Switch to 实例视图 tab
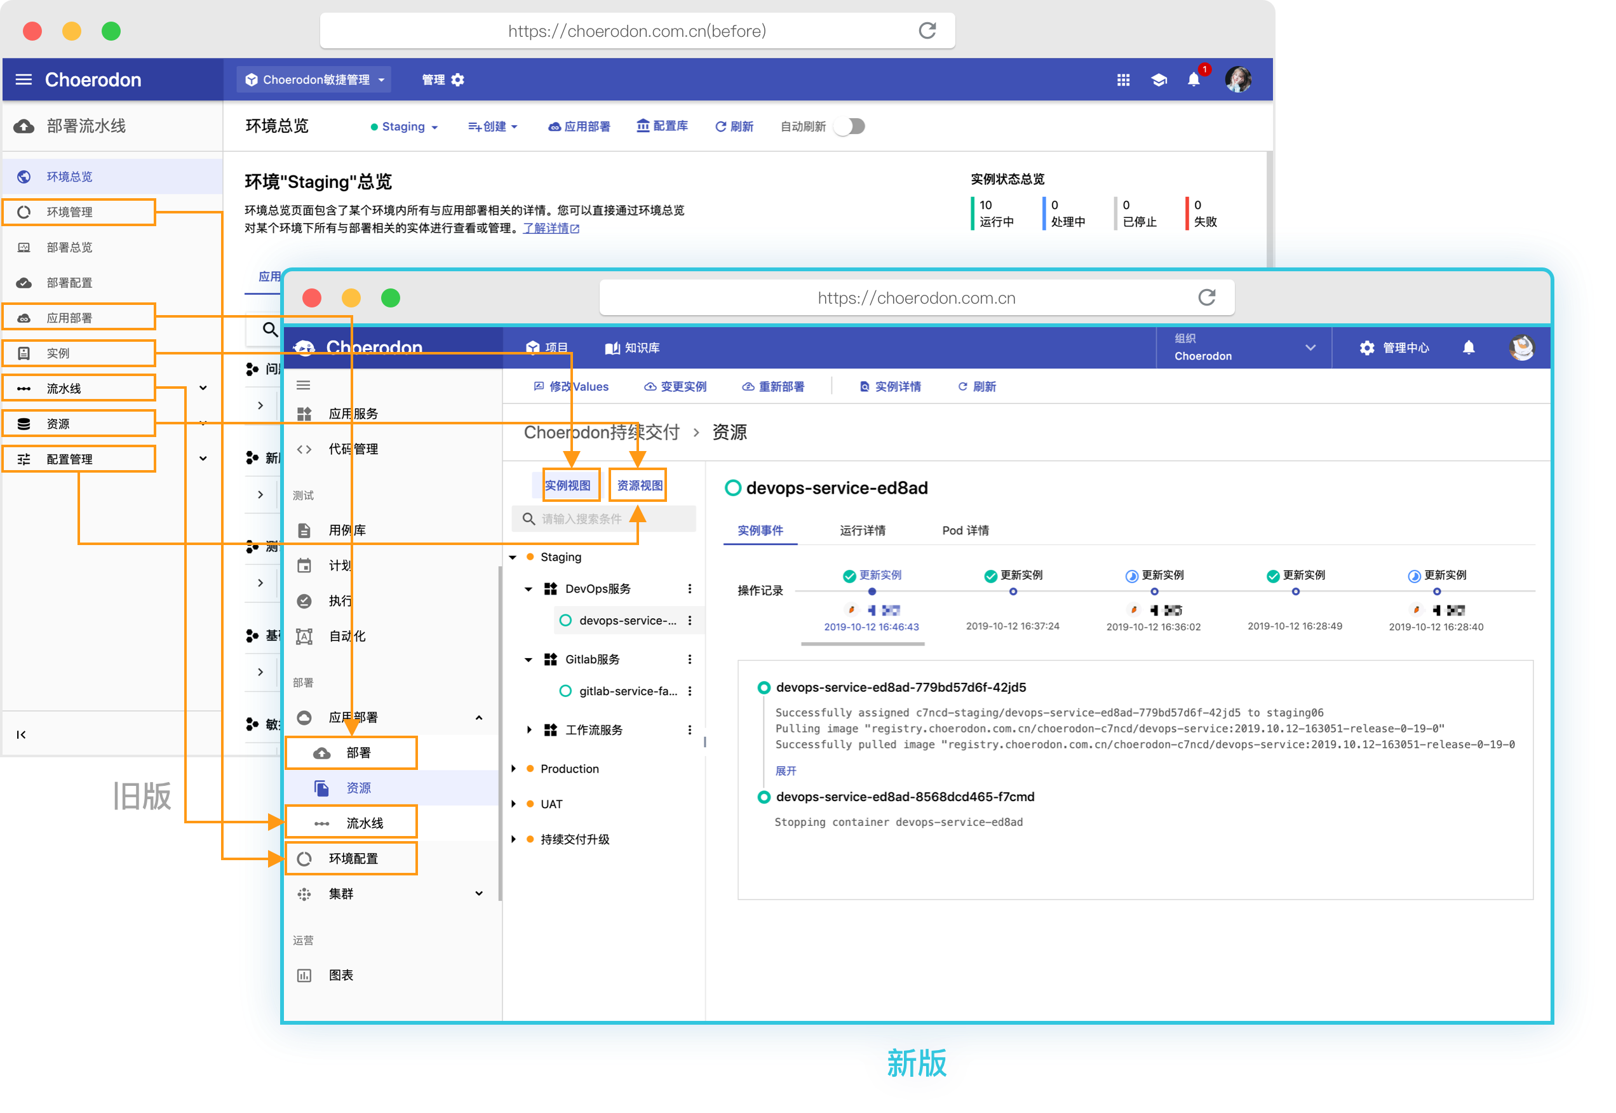The image size is (1616, 1113). [x=567, y=485]
